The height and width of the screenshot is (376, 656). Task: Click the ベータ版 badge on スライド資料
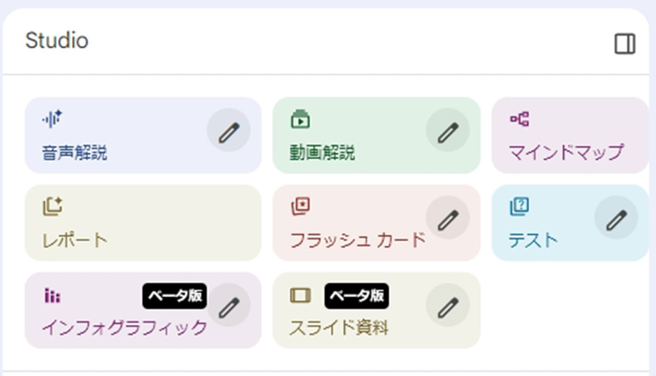(356, 295)
